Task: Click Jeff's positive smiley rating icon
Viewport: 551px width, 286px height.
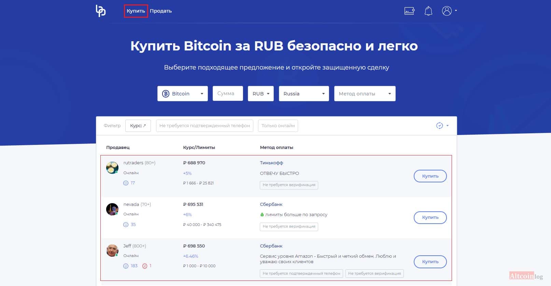Action: coord(126,266)
